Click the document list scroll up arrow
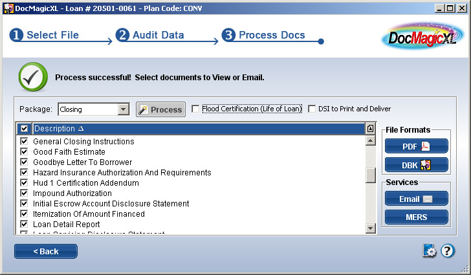The width and height of the screenshot is (471, 275). [371, 140]
